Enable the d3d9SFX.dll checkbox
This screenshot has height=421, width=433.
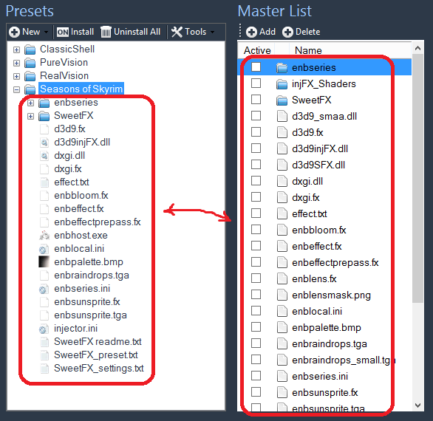coord(256,165)
